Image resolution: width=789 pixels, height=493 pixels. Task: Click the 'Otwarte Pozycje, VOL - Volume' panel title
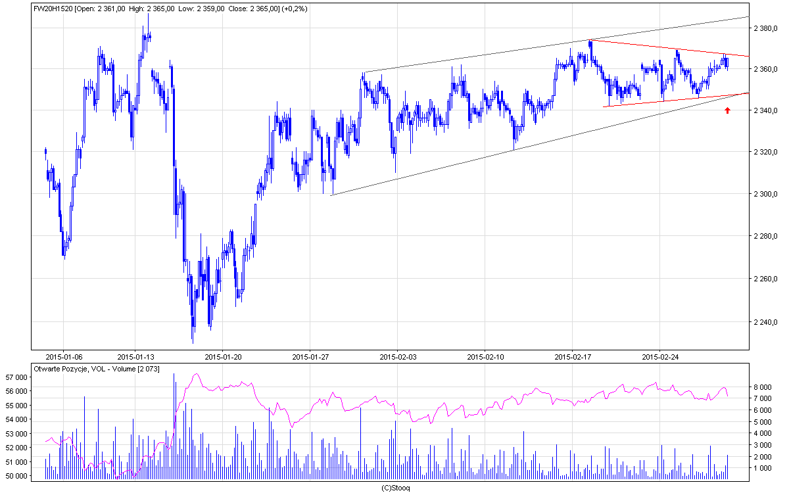pos(85,369)
